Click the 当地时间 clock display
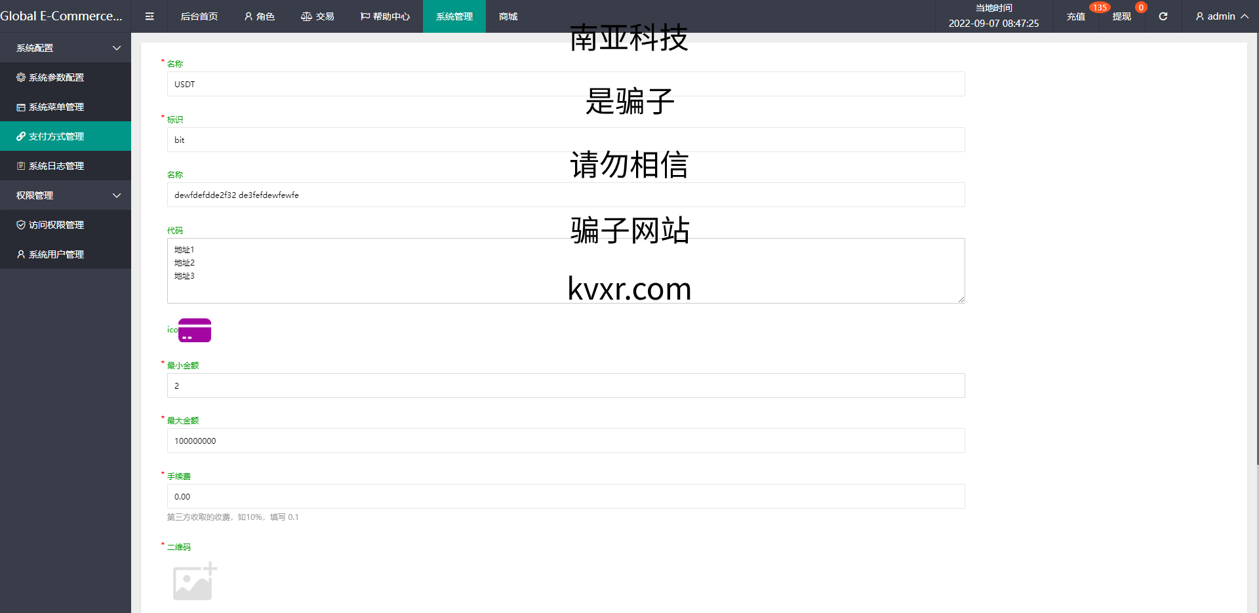 coord(993,16)
